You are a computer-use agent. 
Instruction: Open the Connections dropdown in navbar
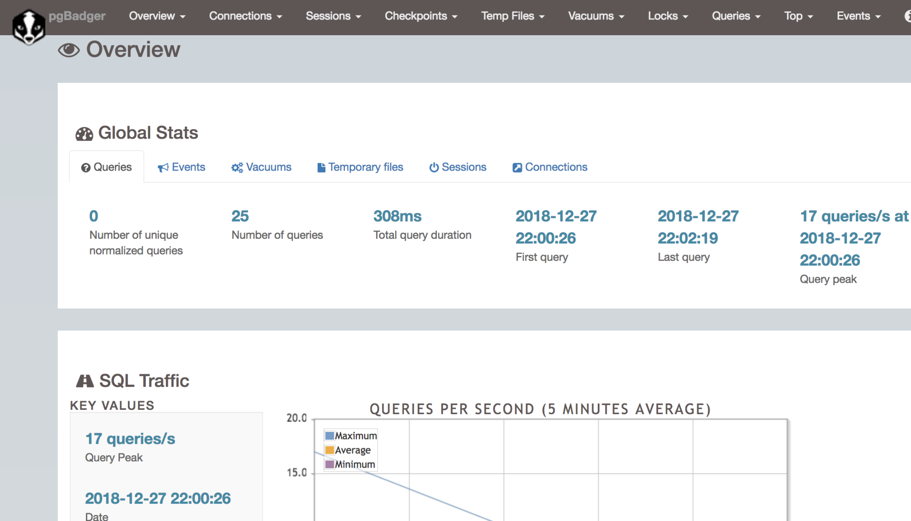click(x=245, y=16)
